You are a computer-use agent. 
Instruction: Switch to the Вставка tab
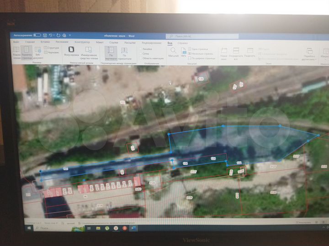[45, 42]
